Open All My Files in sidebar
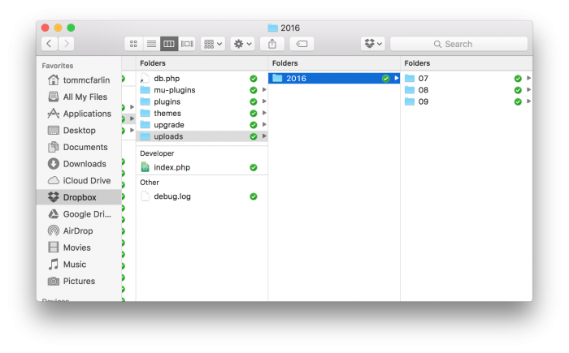The width and height of the screenshot is (569, 353). (79, 97)
